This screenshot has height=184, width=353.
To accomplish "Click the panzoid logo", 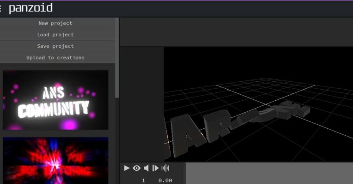I will point(31,8).
